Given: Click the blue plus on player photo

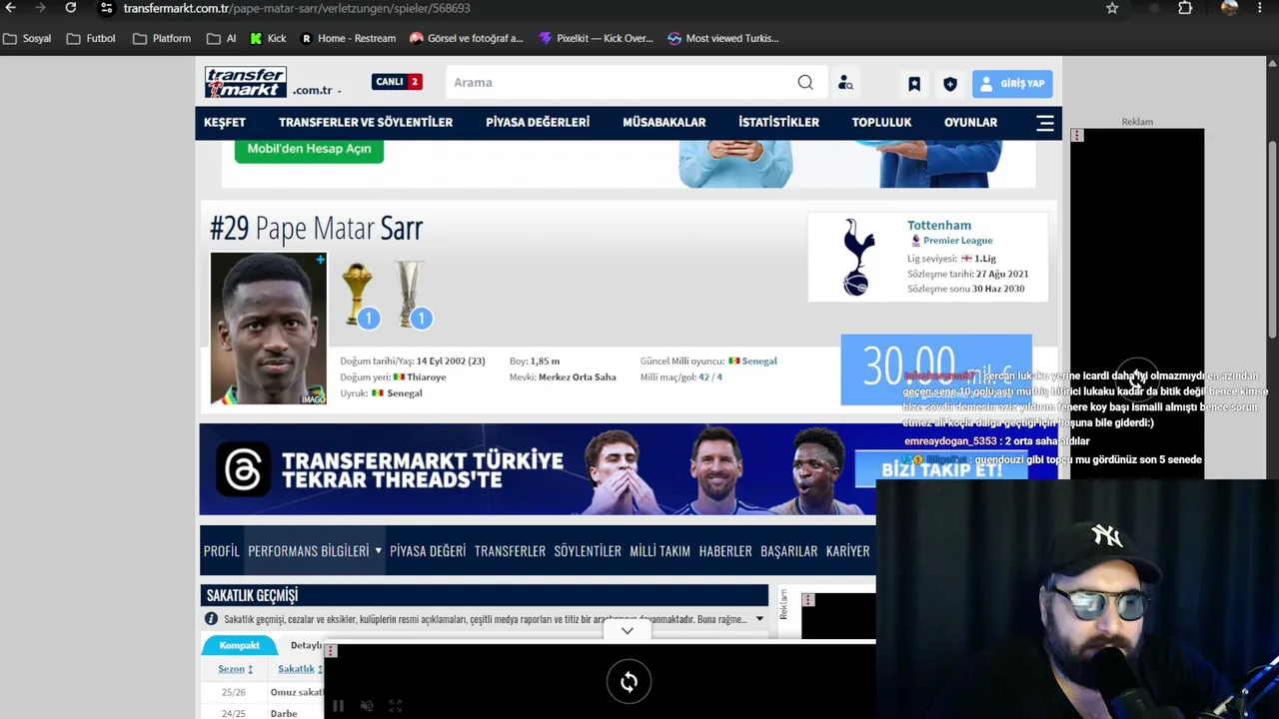Looking at the screenshot, I should click(320, 260).
